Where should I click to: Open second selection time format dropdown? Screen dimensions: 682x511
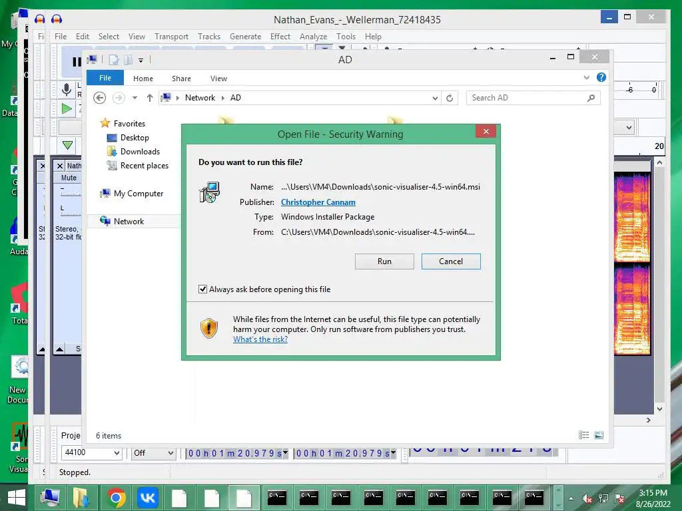pyautogui.click(x=393, y=452)
